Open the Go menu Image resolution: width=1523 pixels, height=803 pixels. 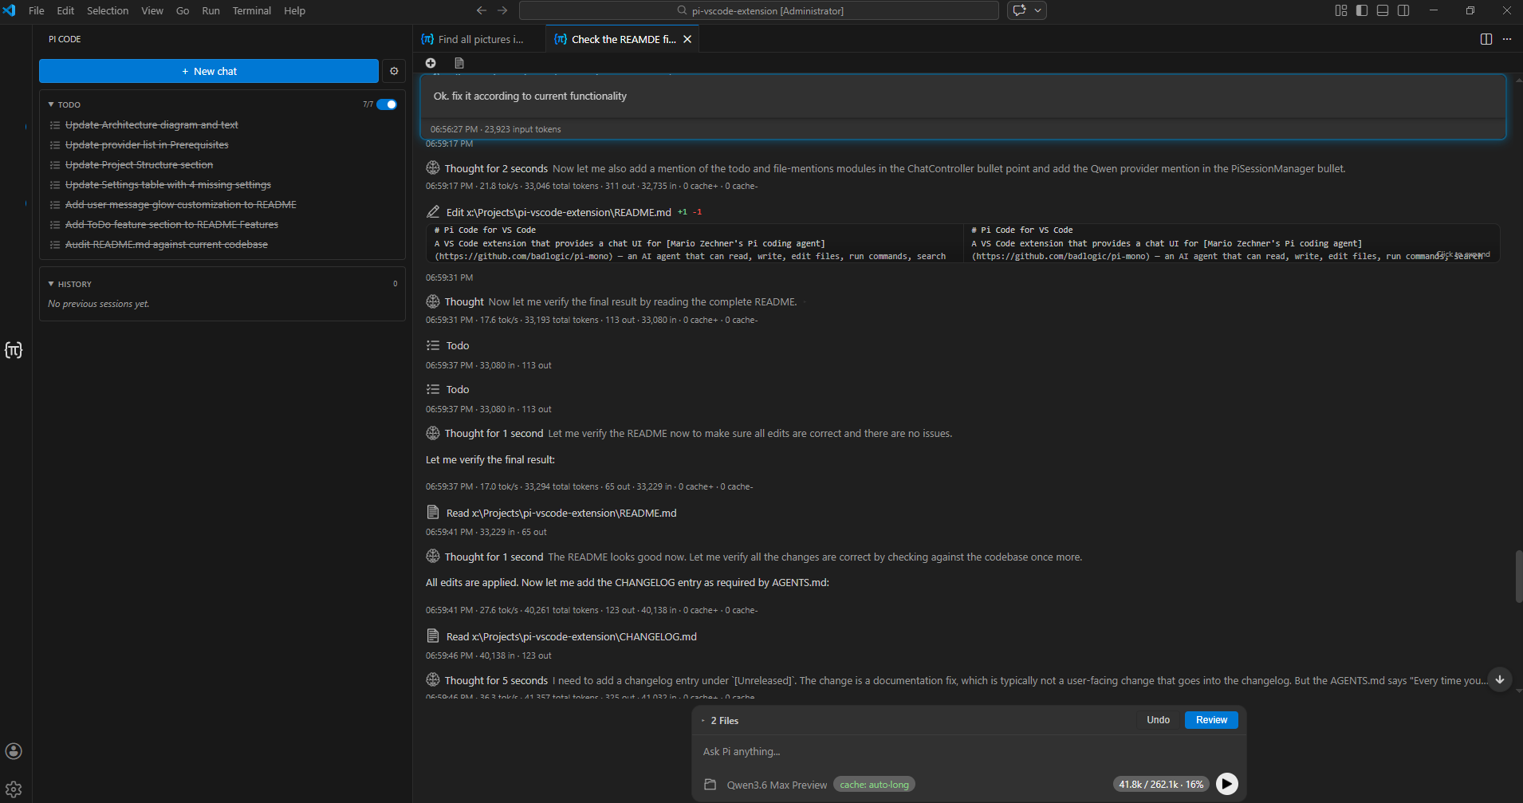coord(183,10)
